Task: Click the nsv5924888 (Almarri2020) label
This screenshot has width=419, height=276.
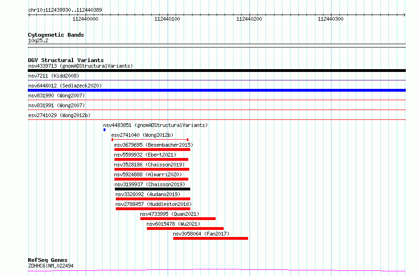Action: 148,174
